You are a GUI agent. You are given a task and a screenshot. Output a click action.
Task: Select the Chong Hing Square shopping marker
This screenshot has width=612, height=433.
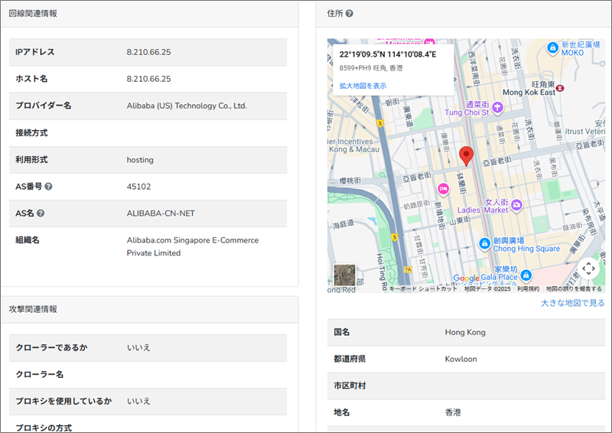[483, 243]
